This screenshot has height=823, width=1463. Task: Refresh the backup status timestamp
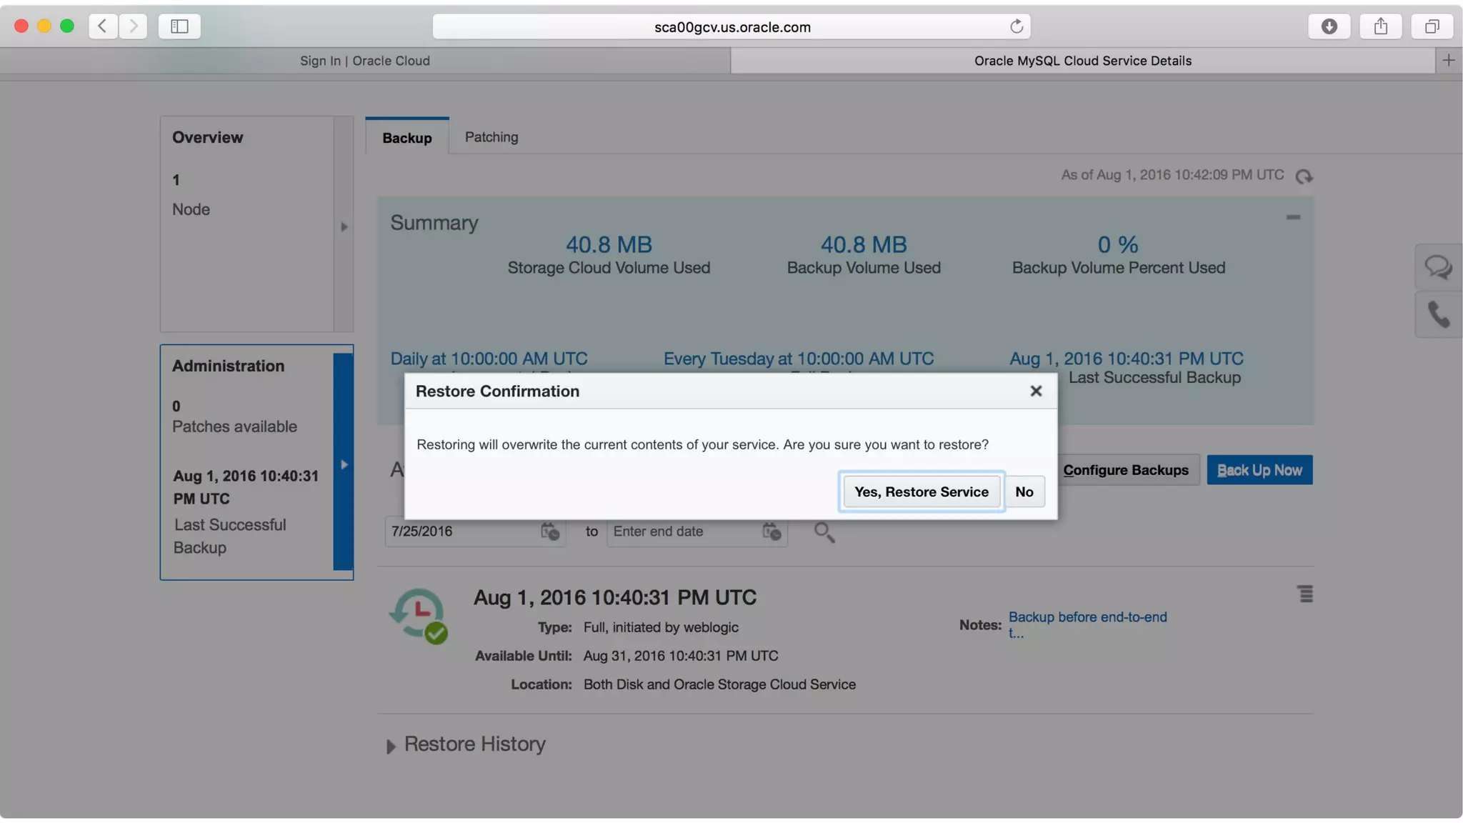pos(1304,176)
